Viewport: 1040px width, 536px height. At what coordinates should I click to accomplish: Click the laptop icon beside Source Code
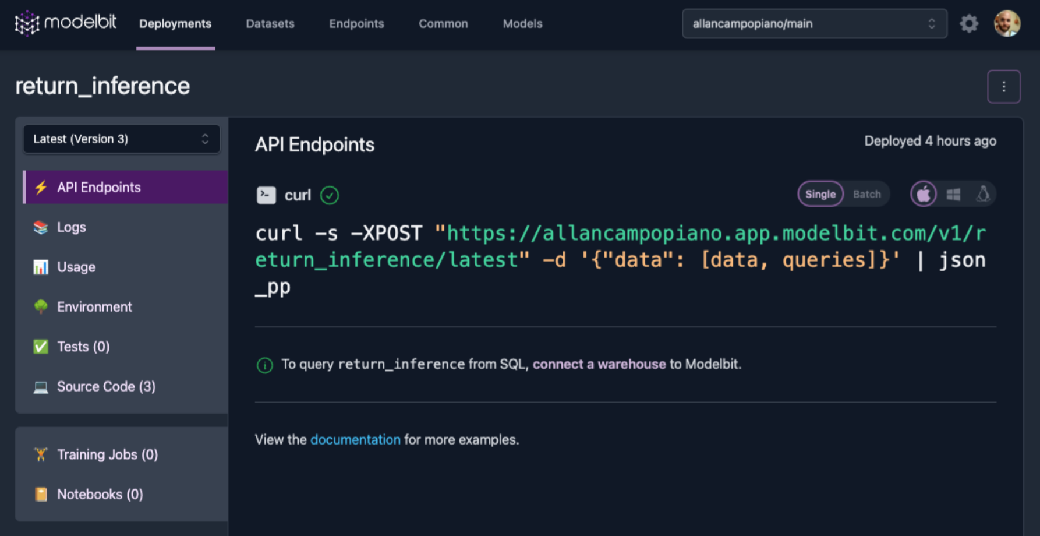click(x=41, y=387)
